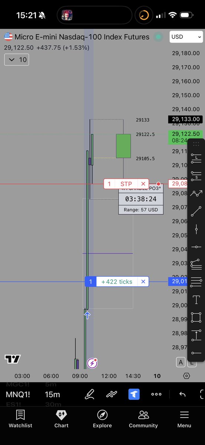
Task: Select the trend-based Fib extension tool
Action: (196, 264)
